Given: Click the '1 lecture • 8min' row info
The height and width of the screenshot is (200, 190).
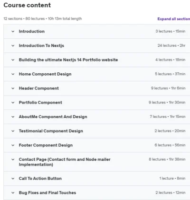Looking at the screenshot, I should 172,178.
